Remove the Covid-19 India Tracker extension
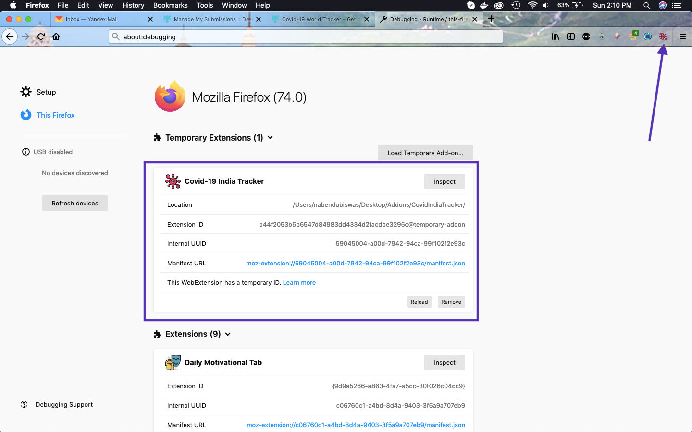 coord(451,302)
